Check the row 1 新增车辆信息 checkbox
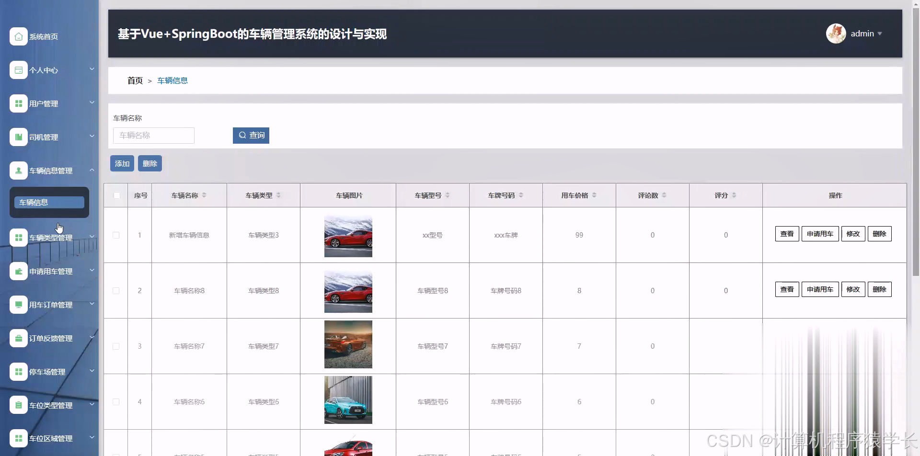The width and height of the screenshot is (920, 456). [x=116, y=235]
